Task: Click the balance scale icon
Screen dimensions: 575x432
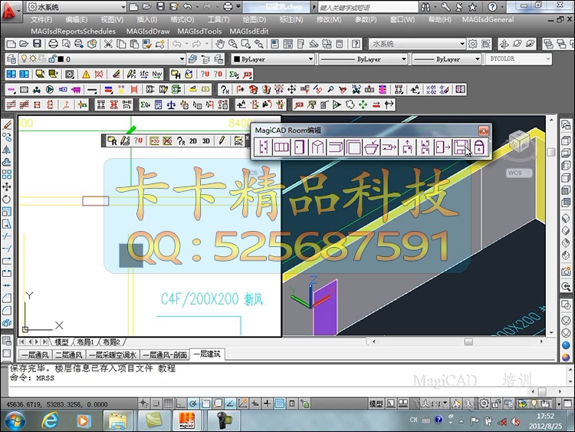Action: pos(171,105)
